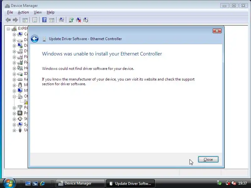Screen dimensions: 251x188
Task: Expand the Ports tree node
Action: pyautogui.click(x=14, y=108)
